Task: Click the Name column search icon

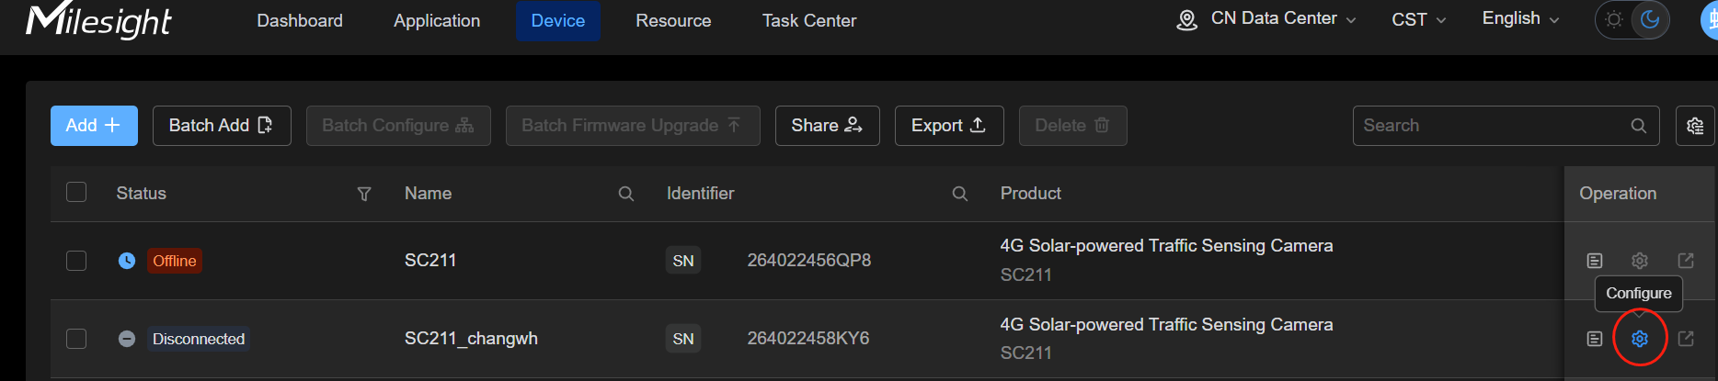Action: [626, 194]
